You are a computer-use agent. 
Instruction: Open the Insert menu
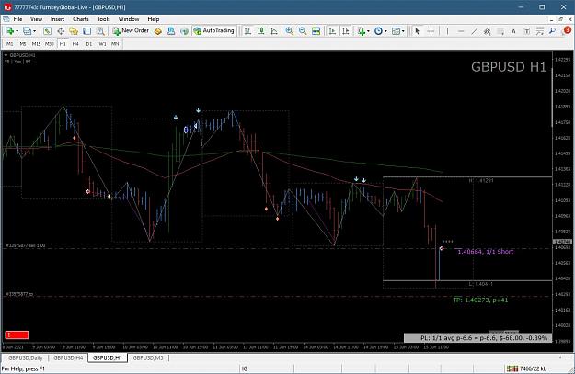pos(57,19)
